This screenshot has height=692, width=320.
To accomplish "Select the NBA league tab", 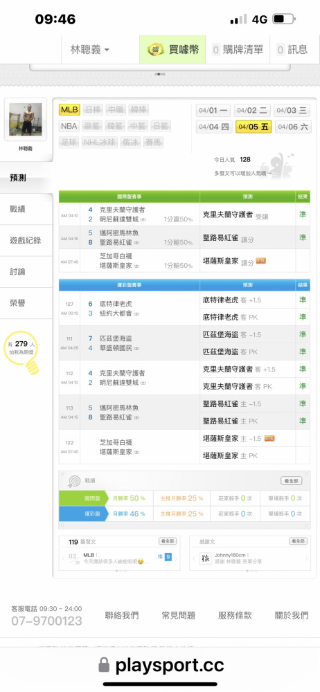I will [69, 126].
